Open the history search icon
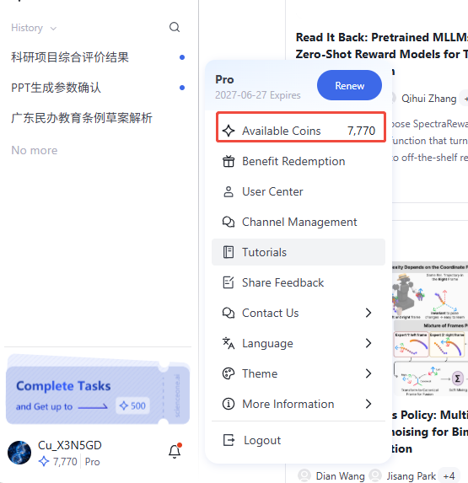This screenshot has height=483, width=468. pos(175,28)
